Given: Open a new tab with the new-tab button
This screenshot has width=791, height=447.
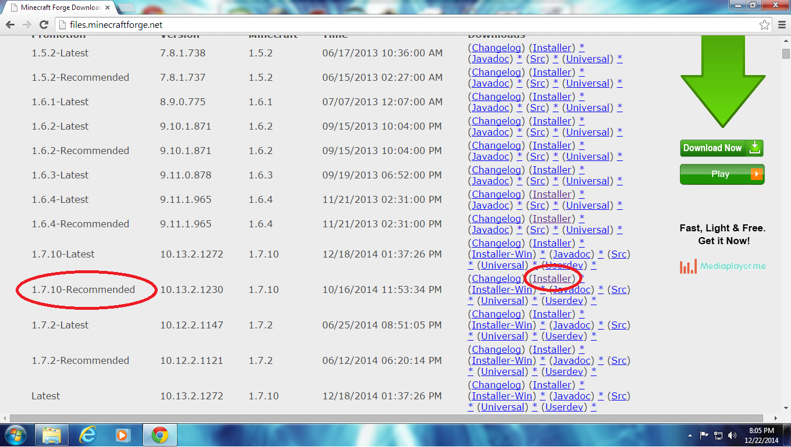Looking at the screenshot, I should point(127,8).
